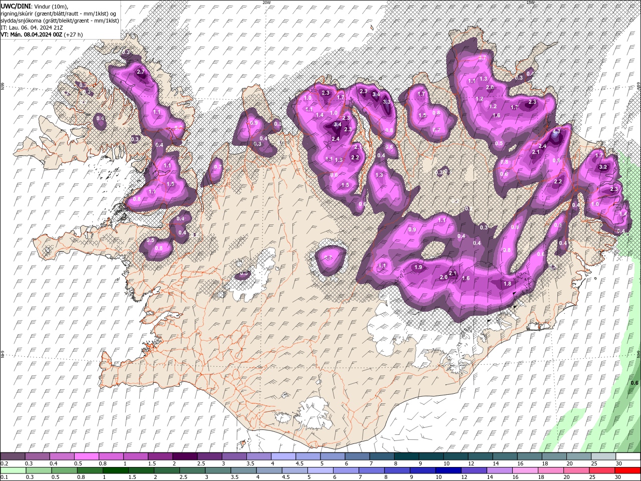
Task: Click the "2.7" snowfall value over the Westfjords
Action: coord(141,72)
